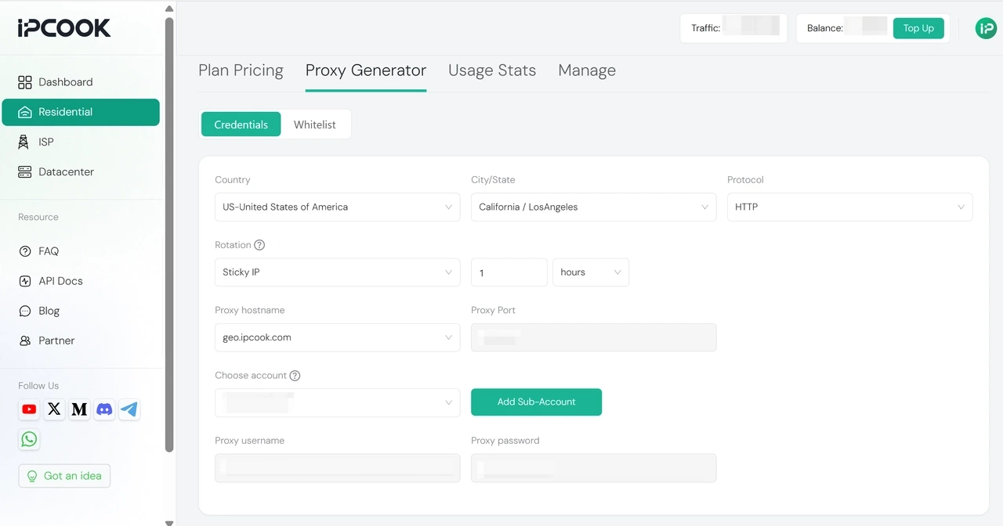Screen dimensions: 1003x526
Task: Click the Dashboard grid icon
Action: (25, 82)
